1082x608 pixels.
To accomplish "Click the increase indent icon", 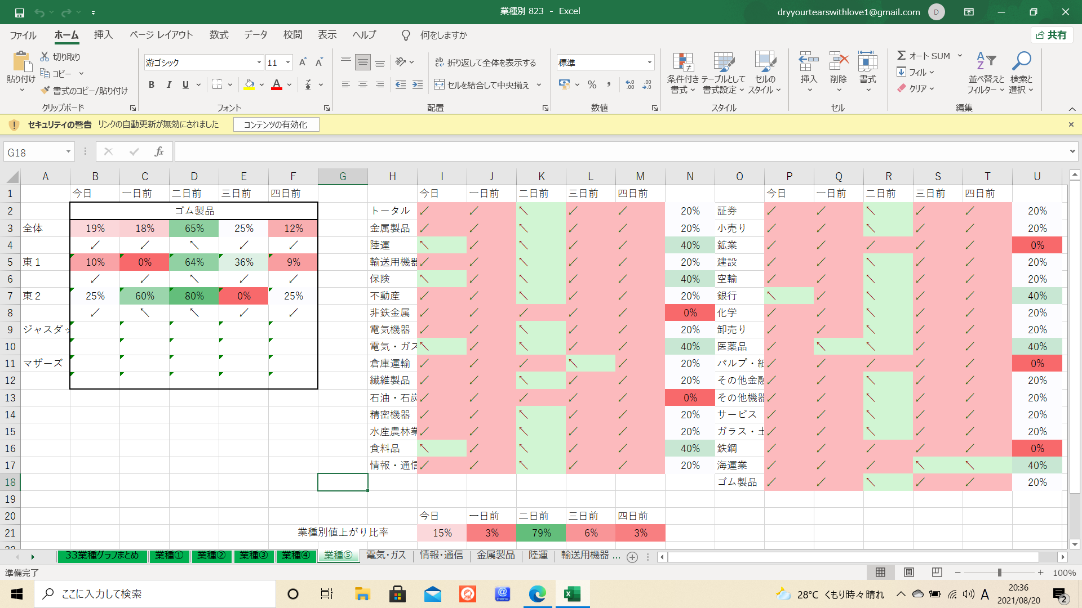I will coord(418,85).
